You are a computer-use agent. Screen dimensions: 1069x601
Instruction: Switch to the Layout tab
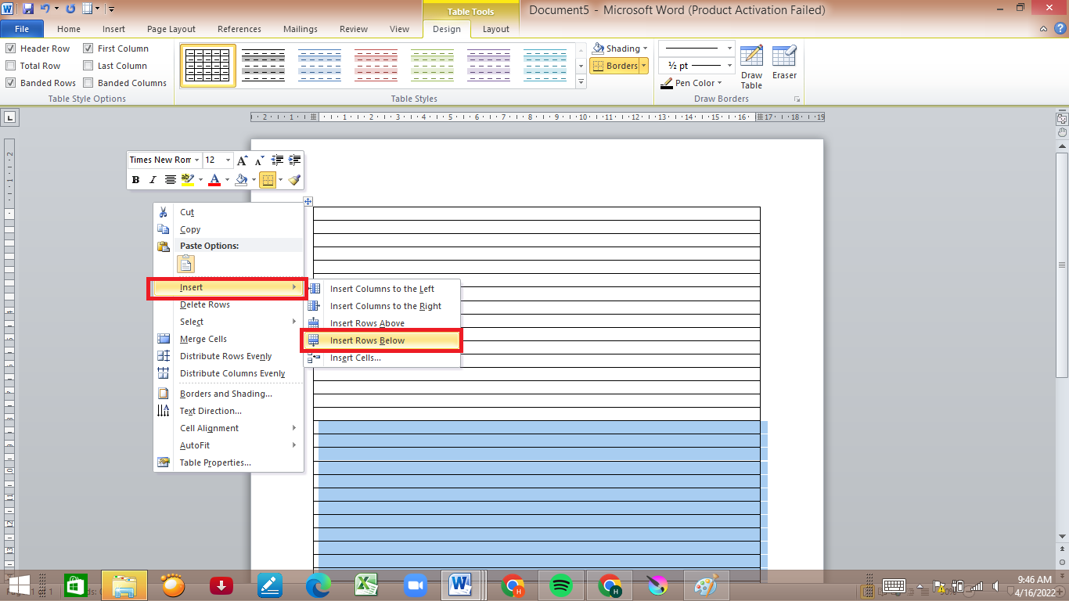click(x=495, y=29)
